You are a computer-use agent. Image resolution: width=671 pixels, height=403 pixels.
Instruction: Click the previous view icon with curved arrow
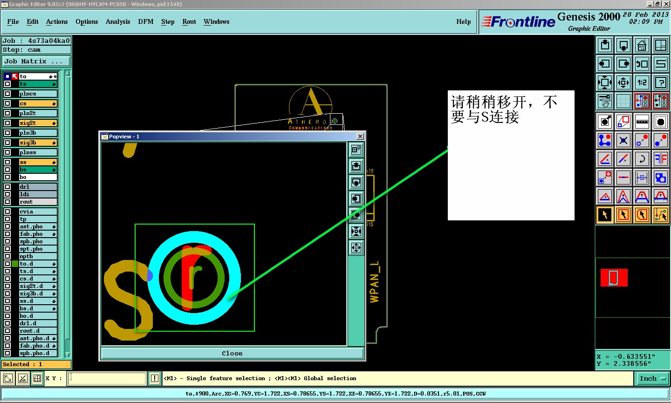[x=642, y=64]
